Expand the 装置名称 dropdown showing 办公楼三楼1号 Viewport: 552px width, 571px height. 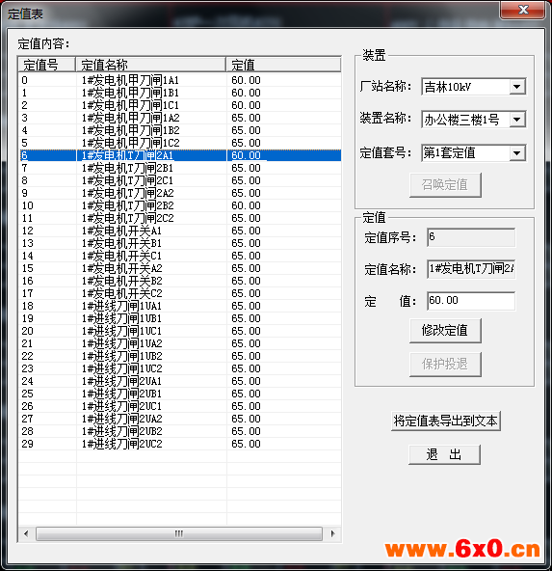(x=473, y=119)
